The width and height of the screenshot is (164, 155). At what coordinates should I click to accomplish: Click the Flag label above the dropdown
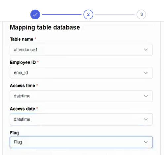click(14, 133)
